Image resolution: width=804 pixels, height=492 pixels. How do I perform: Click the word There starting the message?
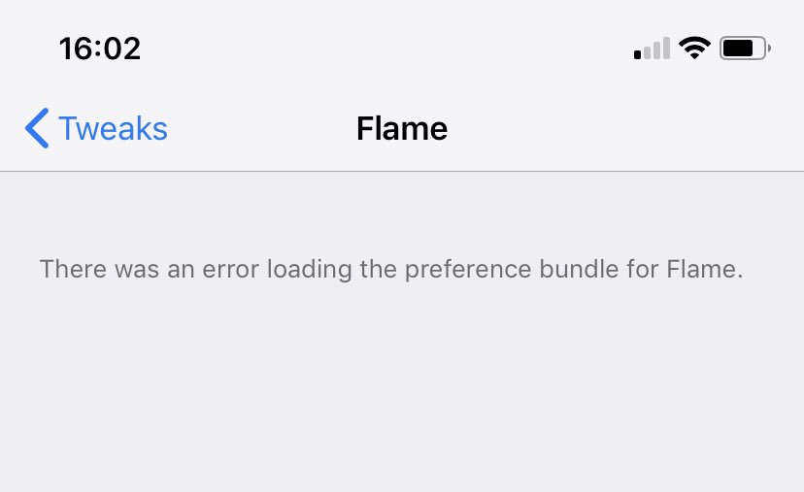click(x=74, y=269)
